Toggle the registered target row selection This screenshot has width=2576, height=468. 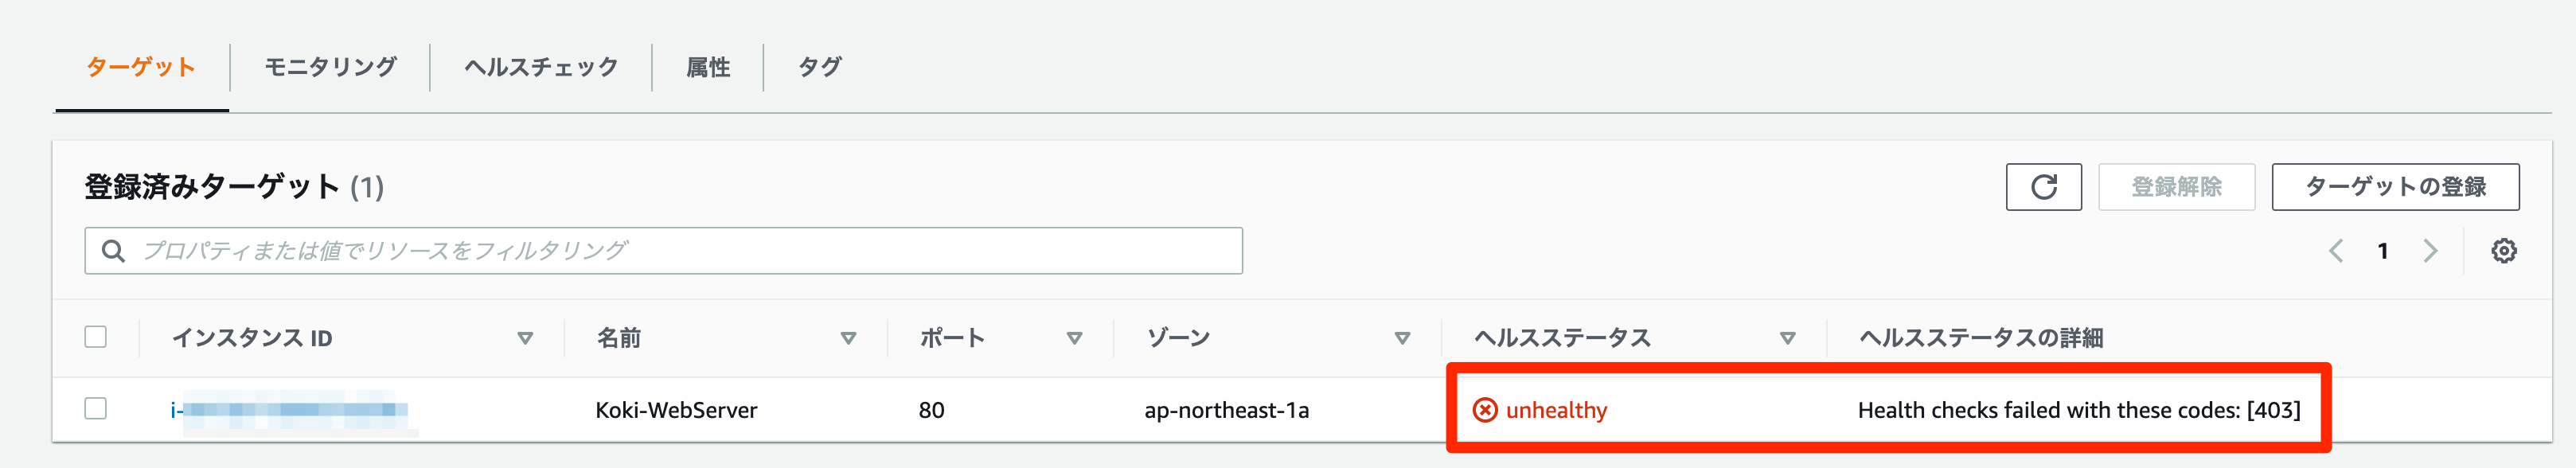pyautogui.click(x=96, y=409)
